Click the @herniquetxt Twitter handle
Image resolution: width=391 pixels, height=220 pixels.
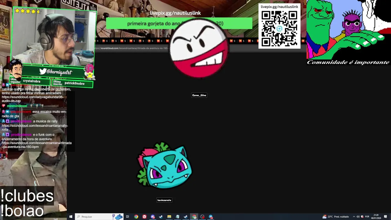coord(59,72)
